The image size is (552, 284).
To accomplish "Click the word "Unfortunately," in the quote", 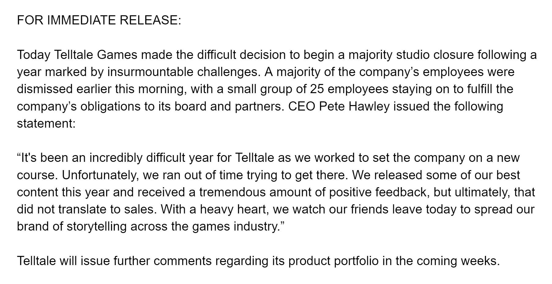I will click(x=100, y=175).
